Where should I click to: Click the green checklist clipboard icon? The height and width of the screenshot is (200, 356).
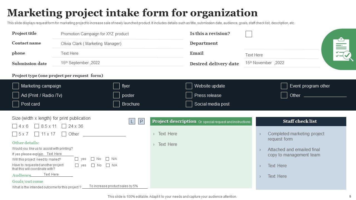click(x=343, y=49)
